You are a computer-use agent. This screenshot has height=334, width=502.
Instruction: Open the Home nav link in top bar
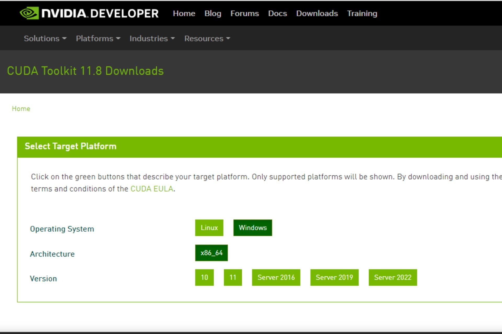tap(184, 13)
